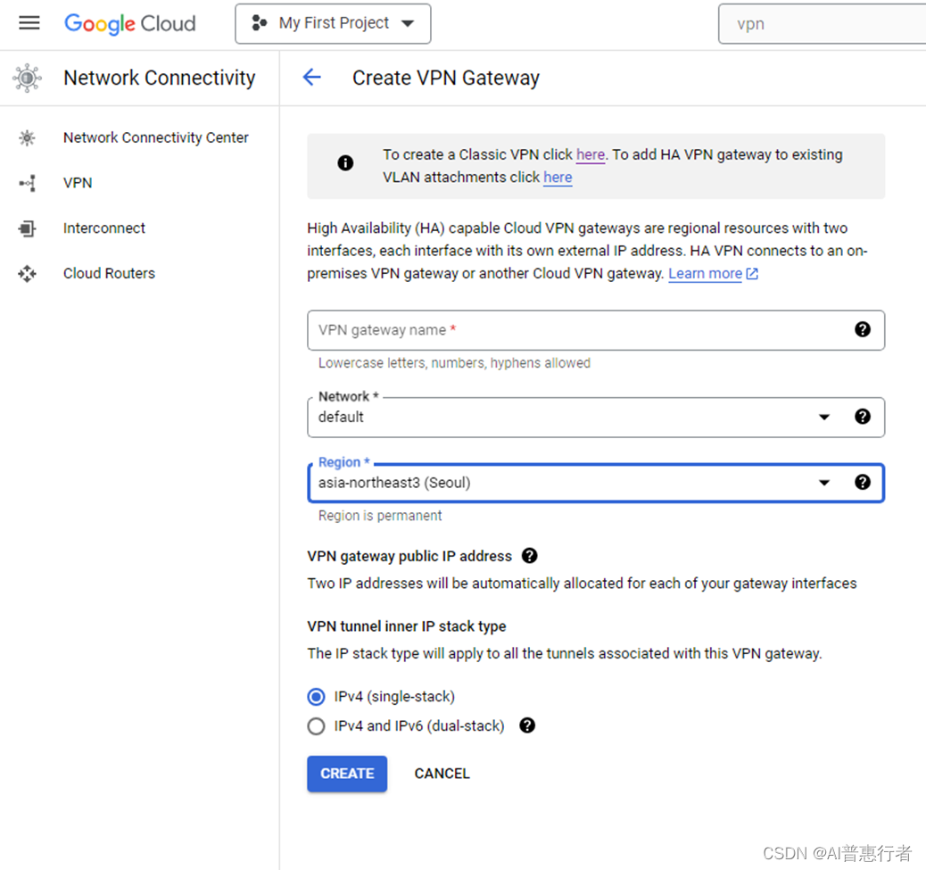Focus the search box containing vpn
Screen dimensions: 926x870
pyautogui.click(x=822, y=23)
